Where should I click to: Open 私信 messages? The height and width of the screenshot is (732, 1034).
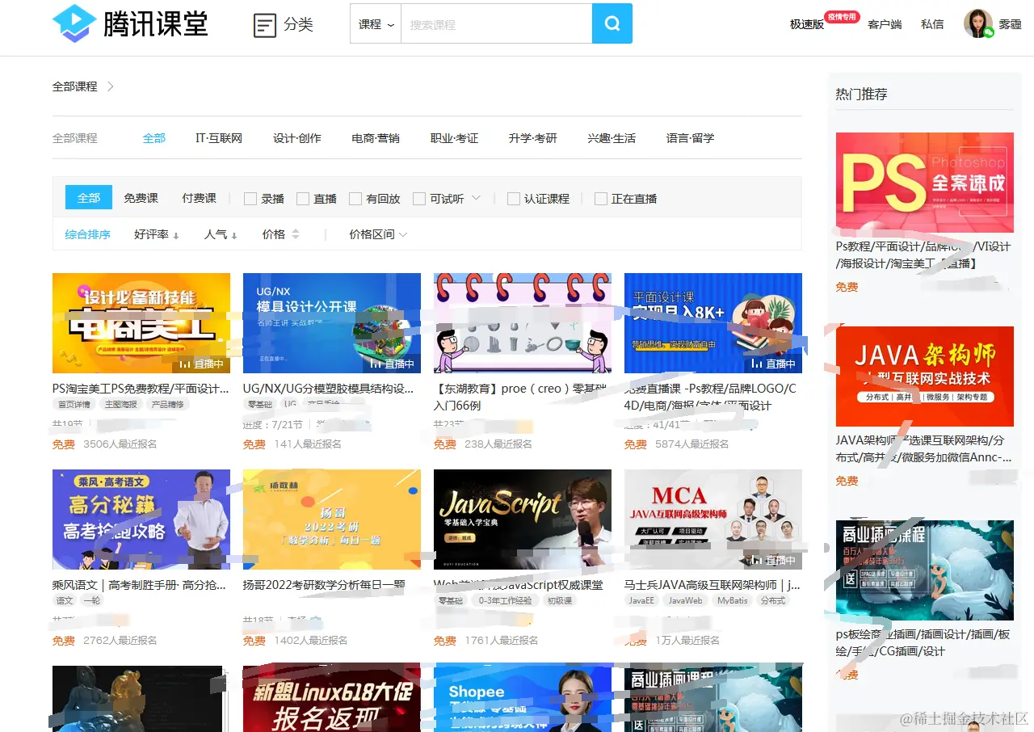click(x=932, y=25)
